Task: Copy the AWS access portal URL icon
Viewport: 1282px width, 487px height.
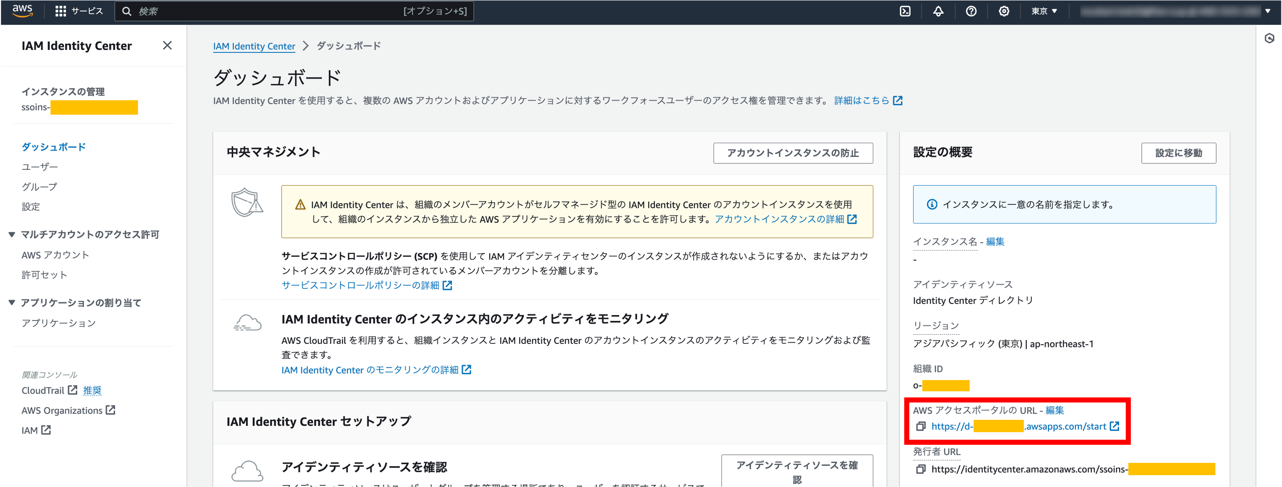Action: pos(921,427)
